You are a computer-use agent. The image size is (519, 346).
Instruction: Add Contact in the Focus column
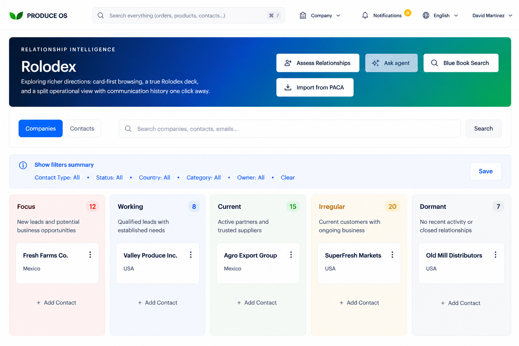pyautogui.click(x=56, y=303)
